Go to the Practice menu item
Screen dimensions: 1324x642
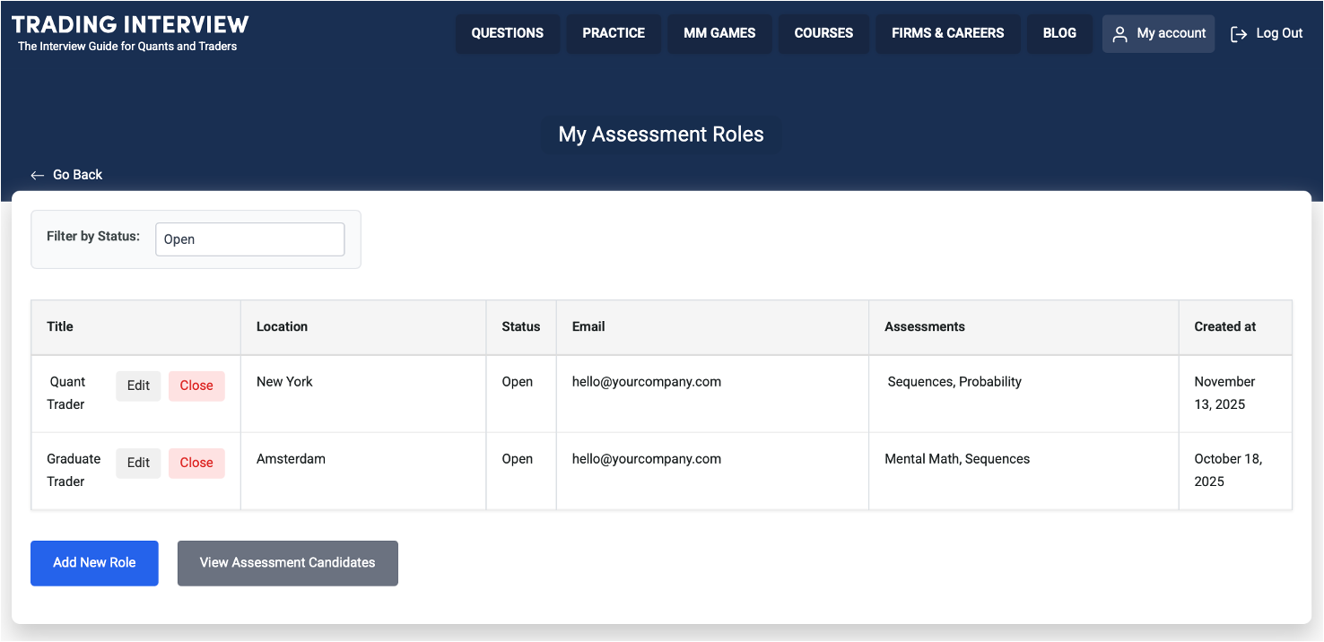point(614,33)
